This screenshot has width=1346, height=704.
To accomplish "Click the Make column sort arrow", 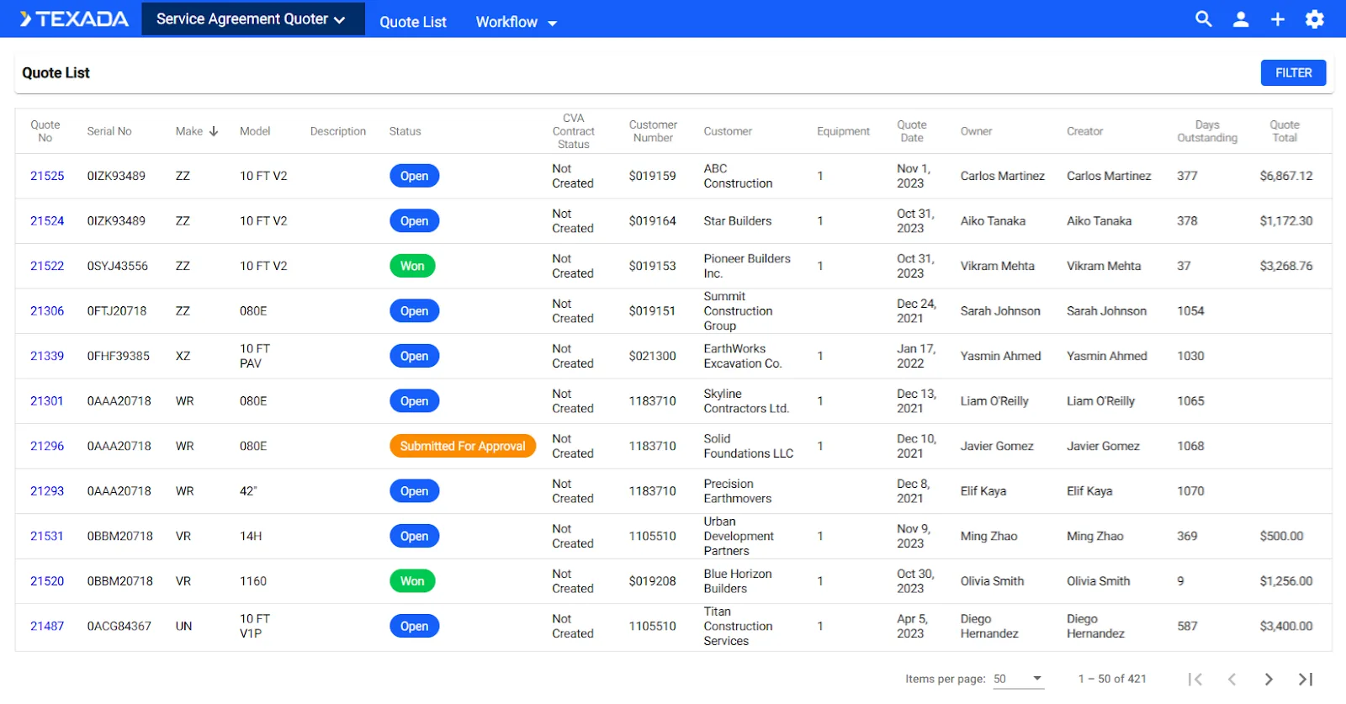I will 214,131.
